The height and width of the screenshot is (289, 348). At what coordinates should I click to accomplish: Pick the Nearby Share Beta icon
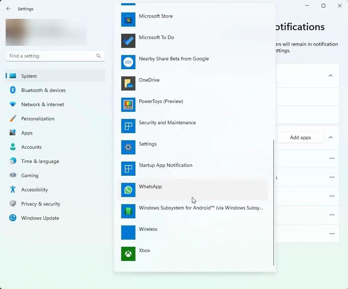click(128, 62)
